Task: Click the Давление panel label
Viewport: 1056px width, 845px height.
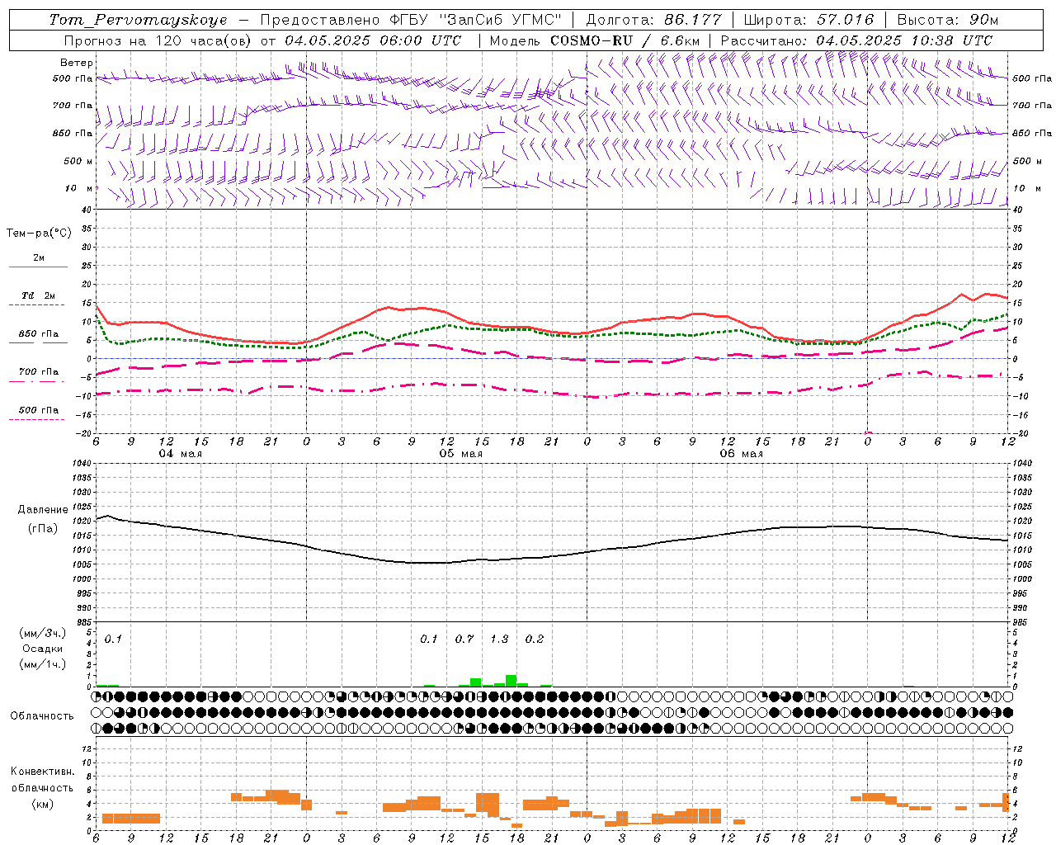Action: pos(43,510)
